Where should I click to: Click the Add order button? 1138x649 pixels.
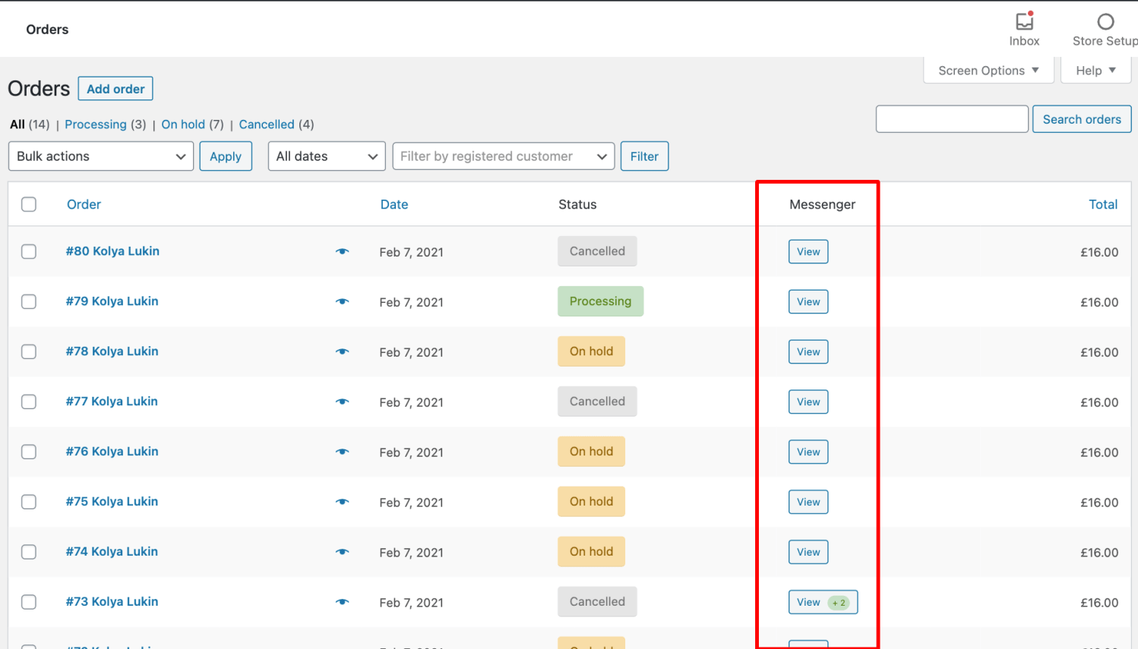pos(115,88)
